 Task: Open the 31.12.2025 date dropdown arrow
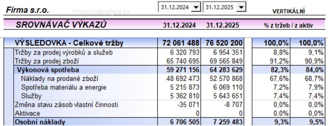click(x=241, y=7)
